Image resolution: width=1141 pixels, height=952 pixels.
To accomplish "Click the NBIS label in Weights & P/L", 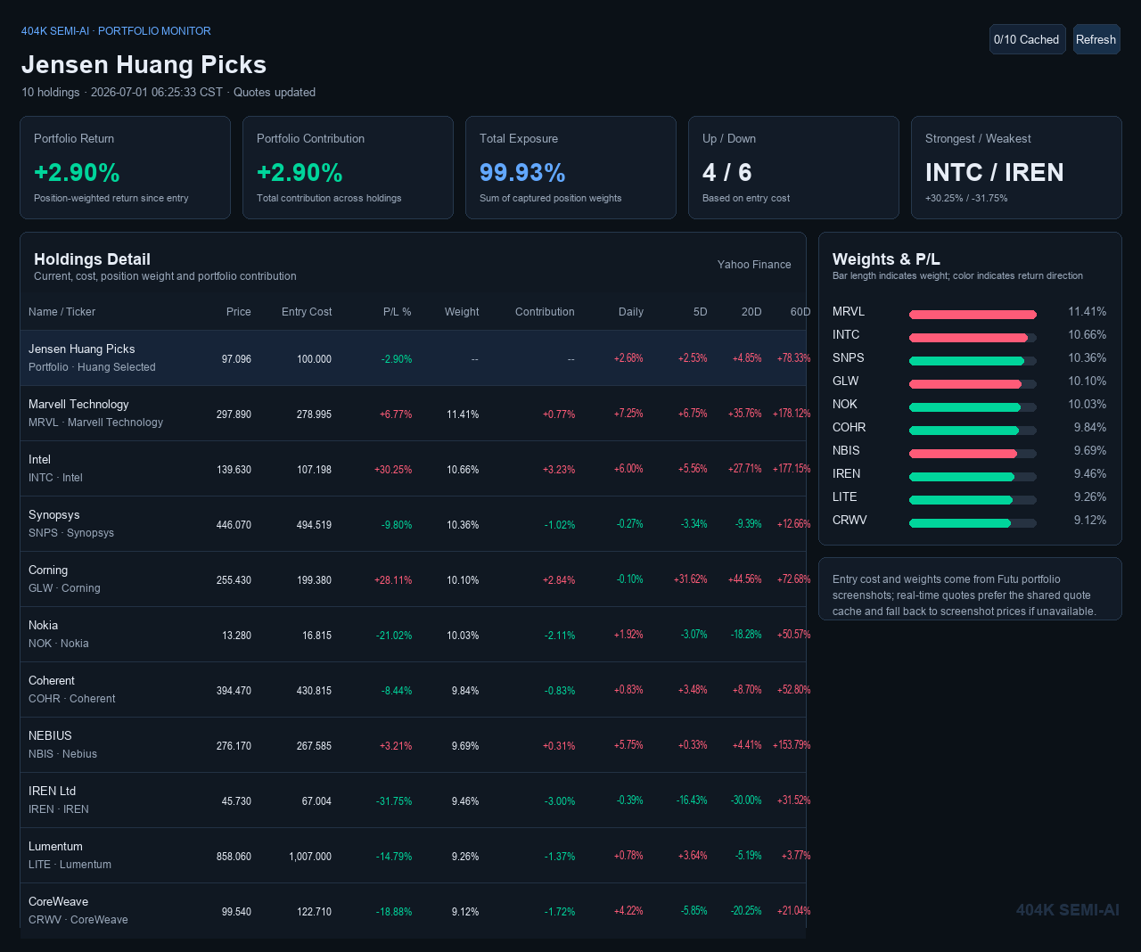I will click(846, 451).
